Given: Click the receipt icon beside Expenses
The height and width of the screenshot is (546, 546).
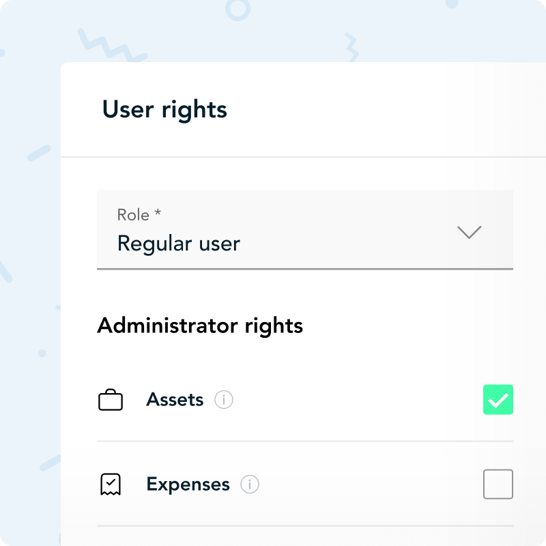Looking at the screenshot, I should (x=111, y=485).
